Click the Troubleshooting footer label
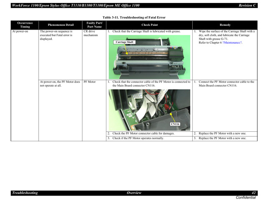The height and width of the screenshot is (200, 267). (x=25, y=193)
